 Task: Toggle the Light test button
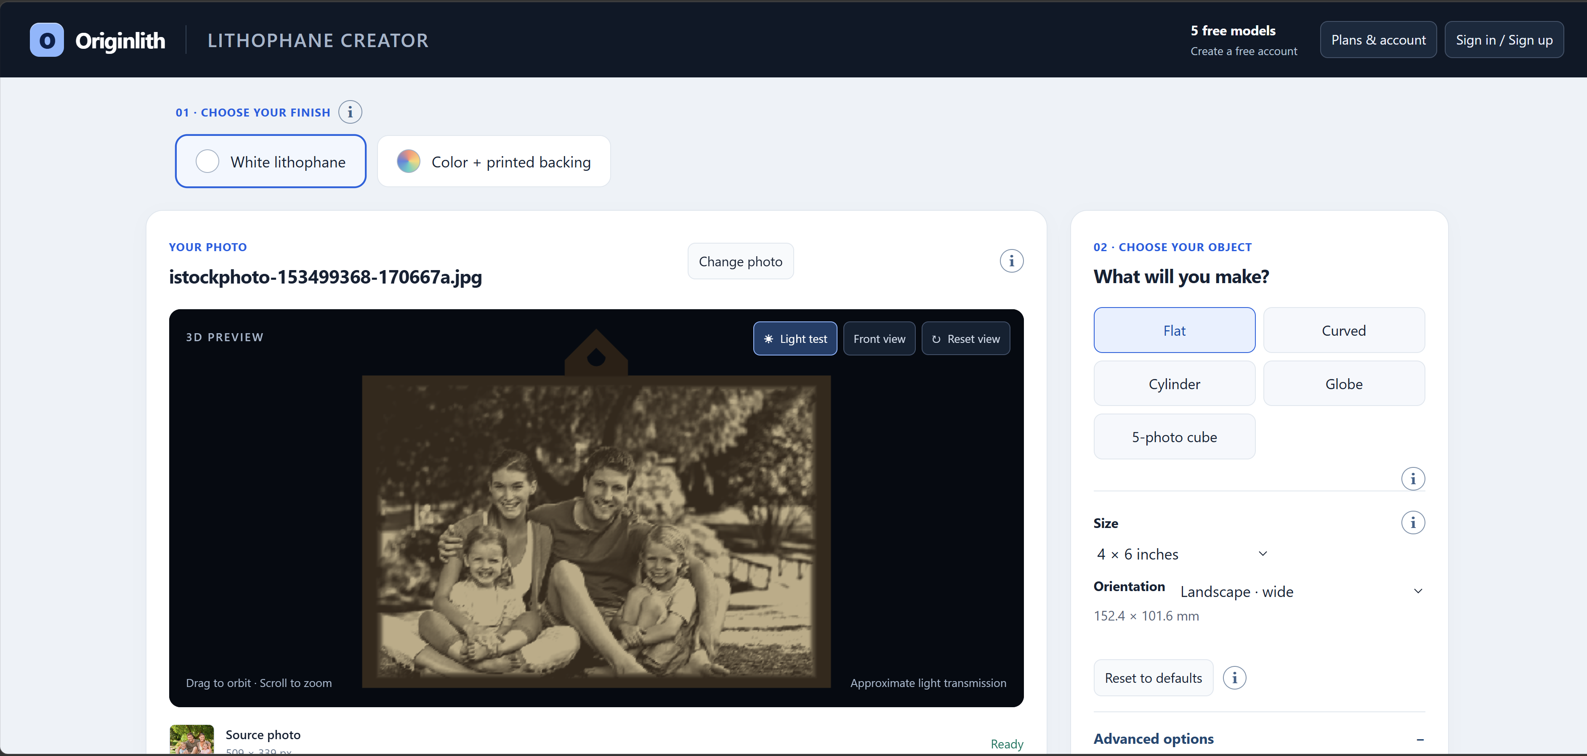click(x=795, y=339)
